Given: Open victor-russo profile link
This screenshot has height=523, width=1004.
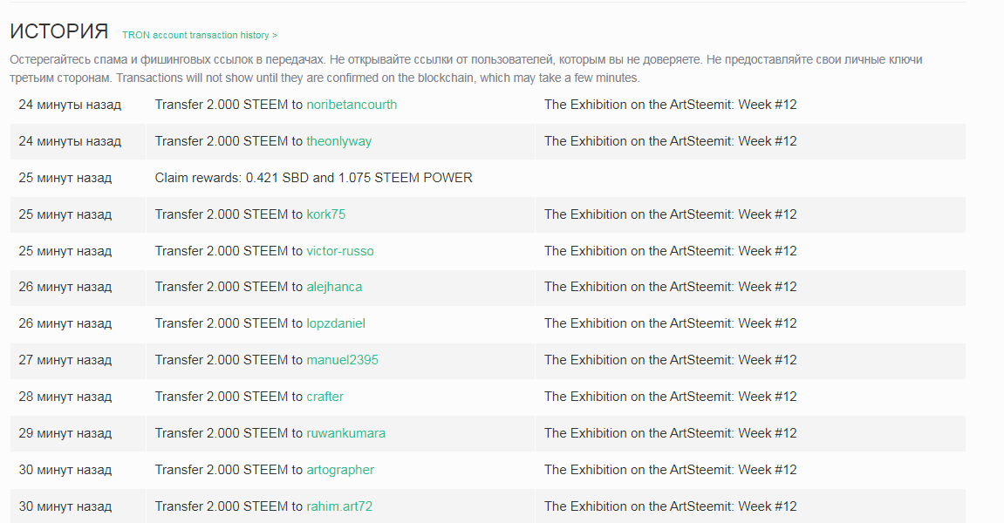Looking at the screenshot, I should pyautogui.click(x=340, y=251).
